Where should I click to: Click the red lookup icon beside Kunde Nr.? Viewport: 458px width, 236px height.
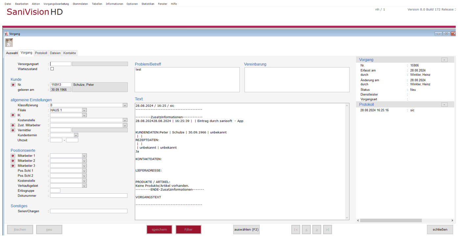pos(13,85)
